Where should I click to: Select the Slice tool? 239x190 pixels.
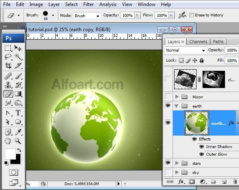[x=18, y=66]
